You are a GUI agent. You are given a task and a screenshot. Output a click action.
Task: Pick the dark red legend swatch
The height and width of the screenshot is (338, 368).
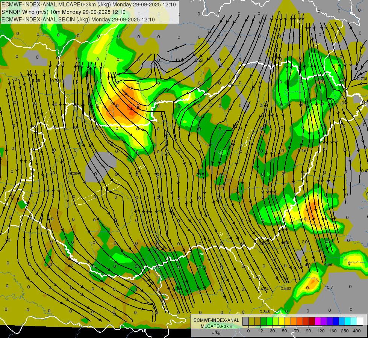point(312,321)
